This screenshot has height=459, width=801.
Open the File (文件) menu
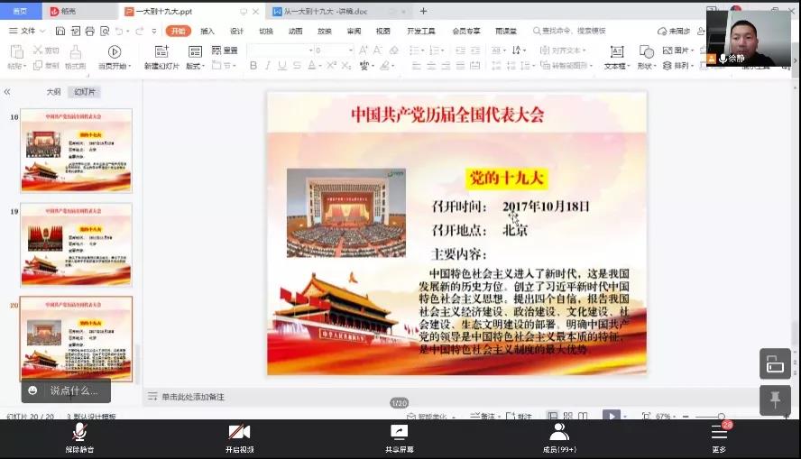27,32
